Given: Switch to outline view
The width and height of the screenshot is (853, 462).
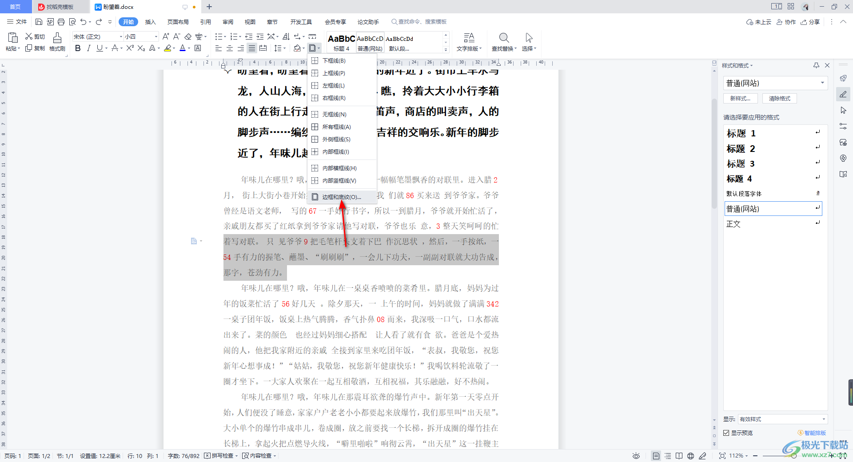Looking at the screenshot, I should (668, 456).
